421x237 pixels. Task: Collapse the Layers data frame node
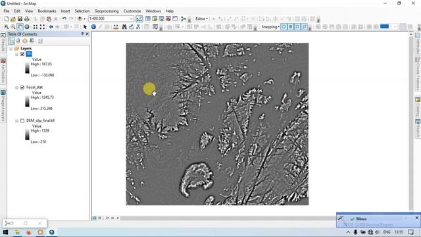(11, 49)
